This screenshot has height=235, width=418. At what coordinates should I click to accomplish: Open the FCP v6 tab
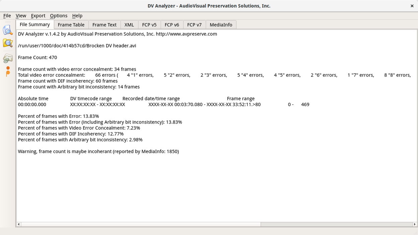pos(172,24)
